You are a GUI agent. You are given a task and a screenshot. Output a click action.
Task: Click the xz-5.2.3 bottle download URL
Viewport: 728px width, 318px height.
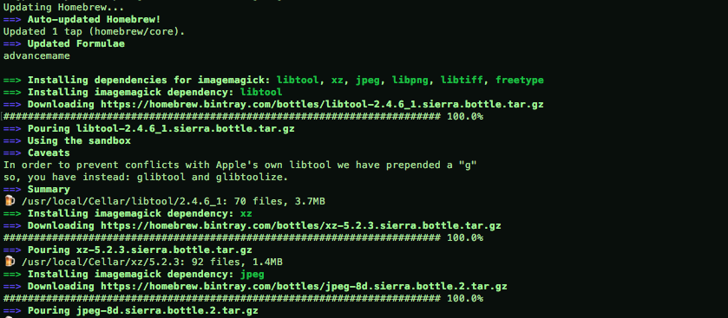click(301, 226)
